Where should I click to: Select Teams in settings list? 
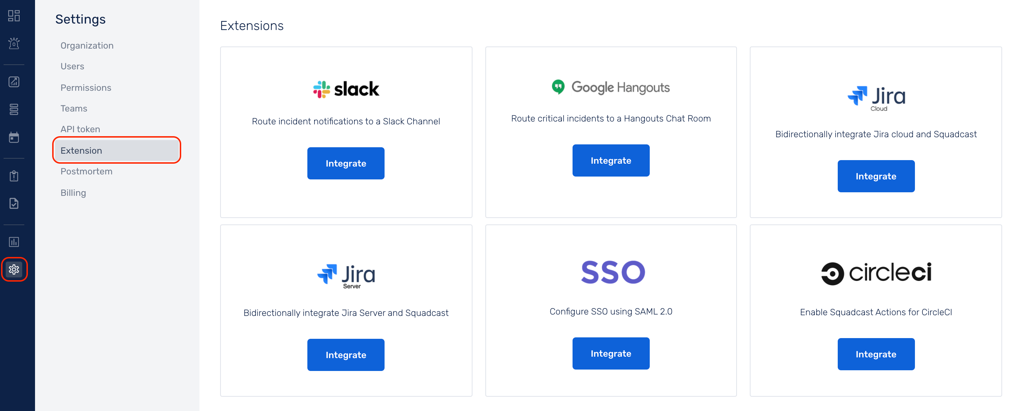tap(74, 108)
